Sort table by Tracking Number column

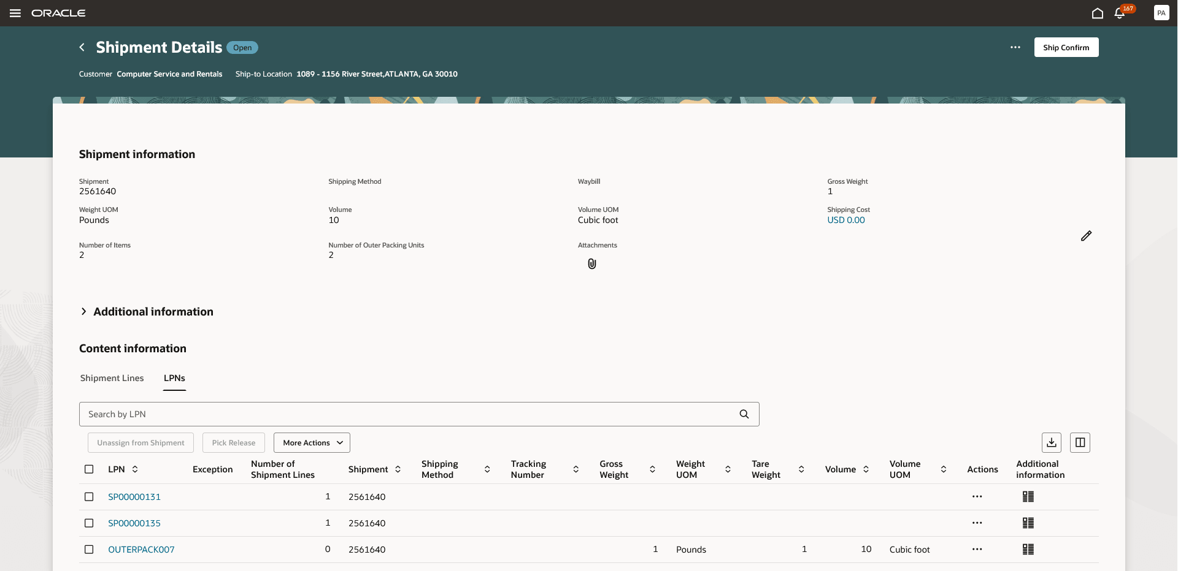tap(576, 469)
